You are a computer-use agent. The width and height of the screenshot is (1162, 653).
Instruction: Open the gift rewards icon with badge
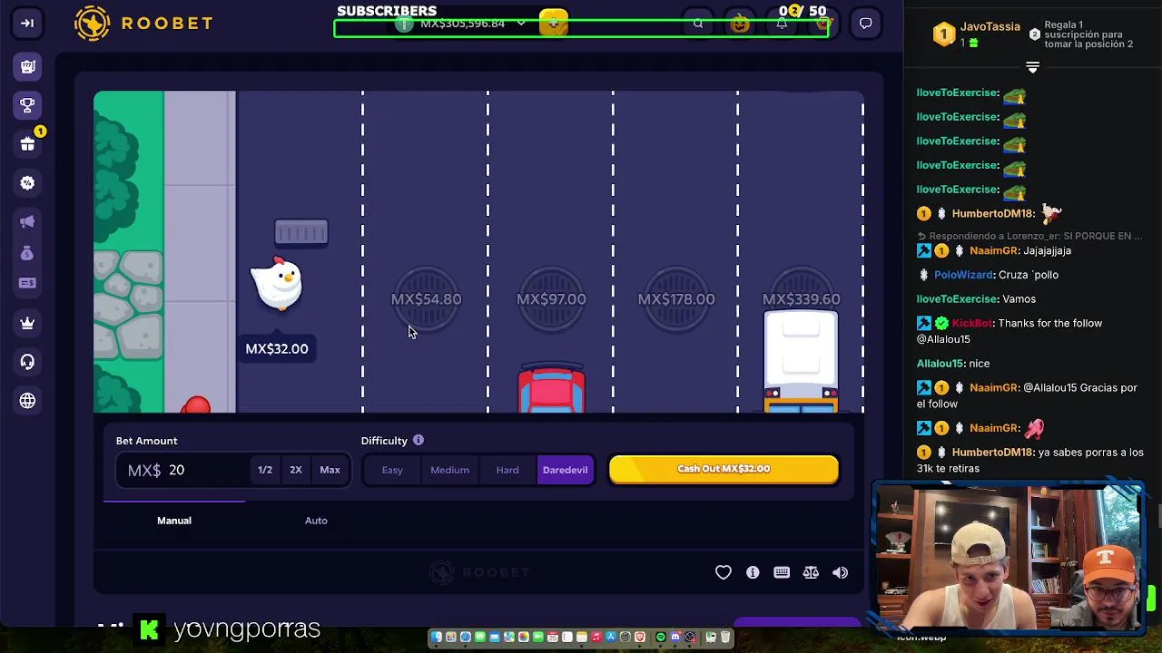tap(27, 144)
